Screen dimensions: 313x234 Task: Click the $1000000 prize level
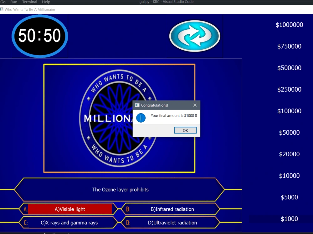(x=289, y=25)
